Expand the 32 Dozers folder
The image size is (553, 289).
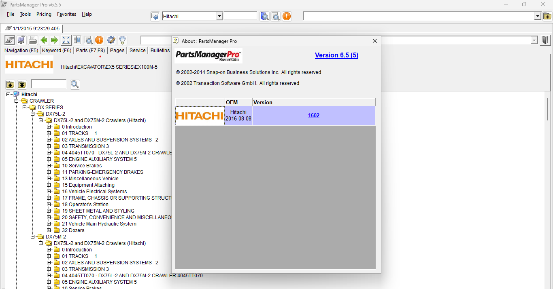49,230
